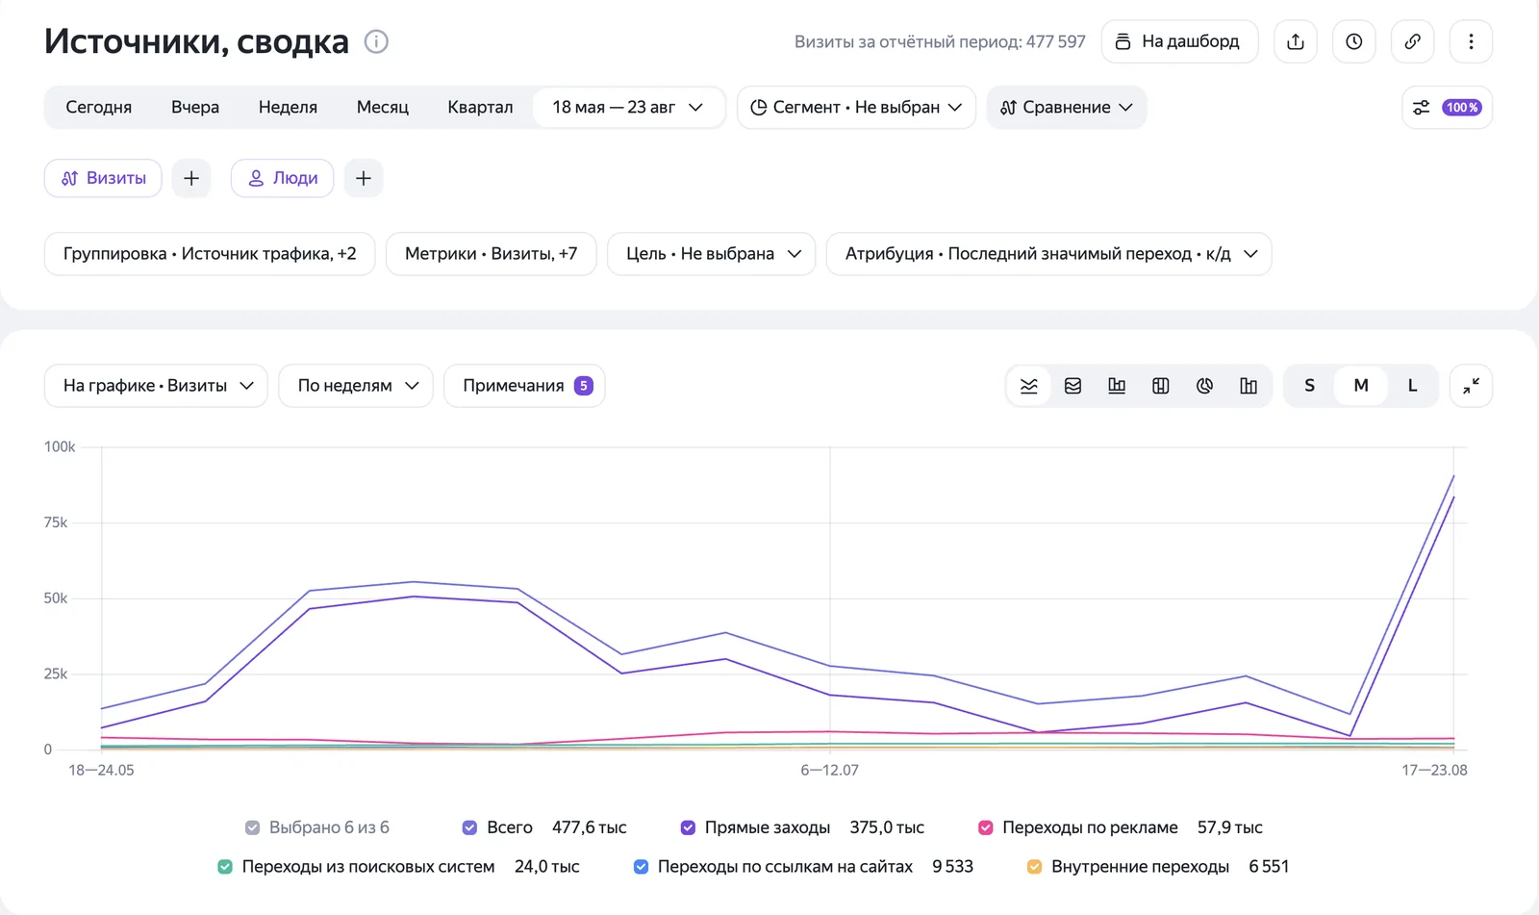Uncheck the Переходы по ссылкам на сайтах checkbox
Viewport: 1539px width, 915px height.
pyautogui.click(x=641, y=867)
